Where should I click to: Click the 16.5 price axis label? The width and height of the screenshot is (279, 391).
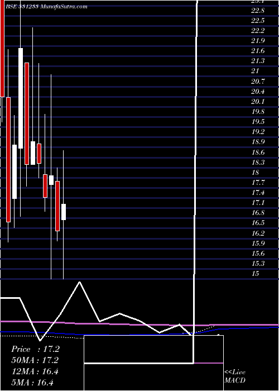[258, 223]
